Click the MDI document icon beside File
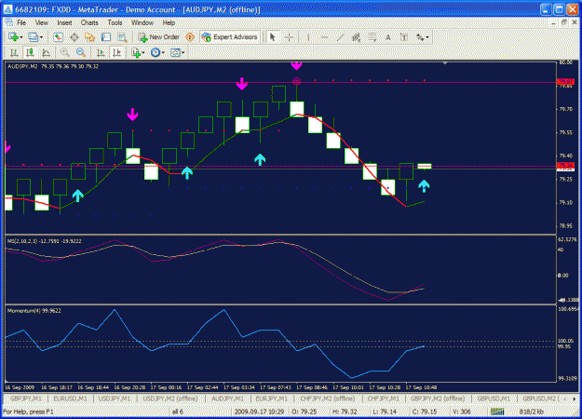Screen dimensions: 582x419 tap(9, 23)
